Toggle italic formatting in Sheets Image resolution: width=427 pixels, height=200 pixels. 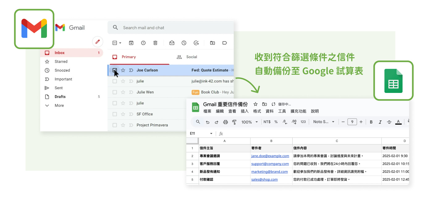pyautogui.click(x=380, y=122)
